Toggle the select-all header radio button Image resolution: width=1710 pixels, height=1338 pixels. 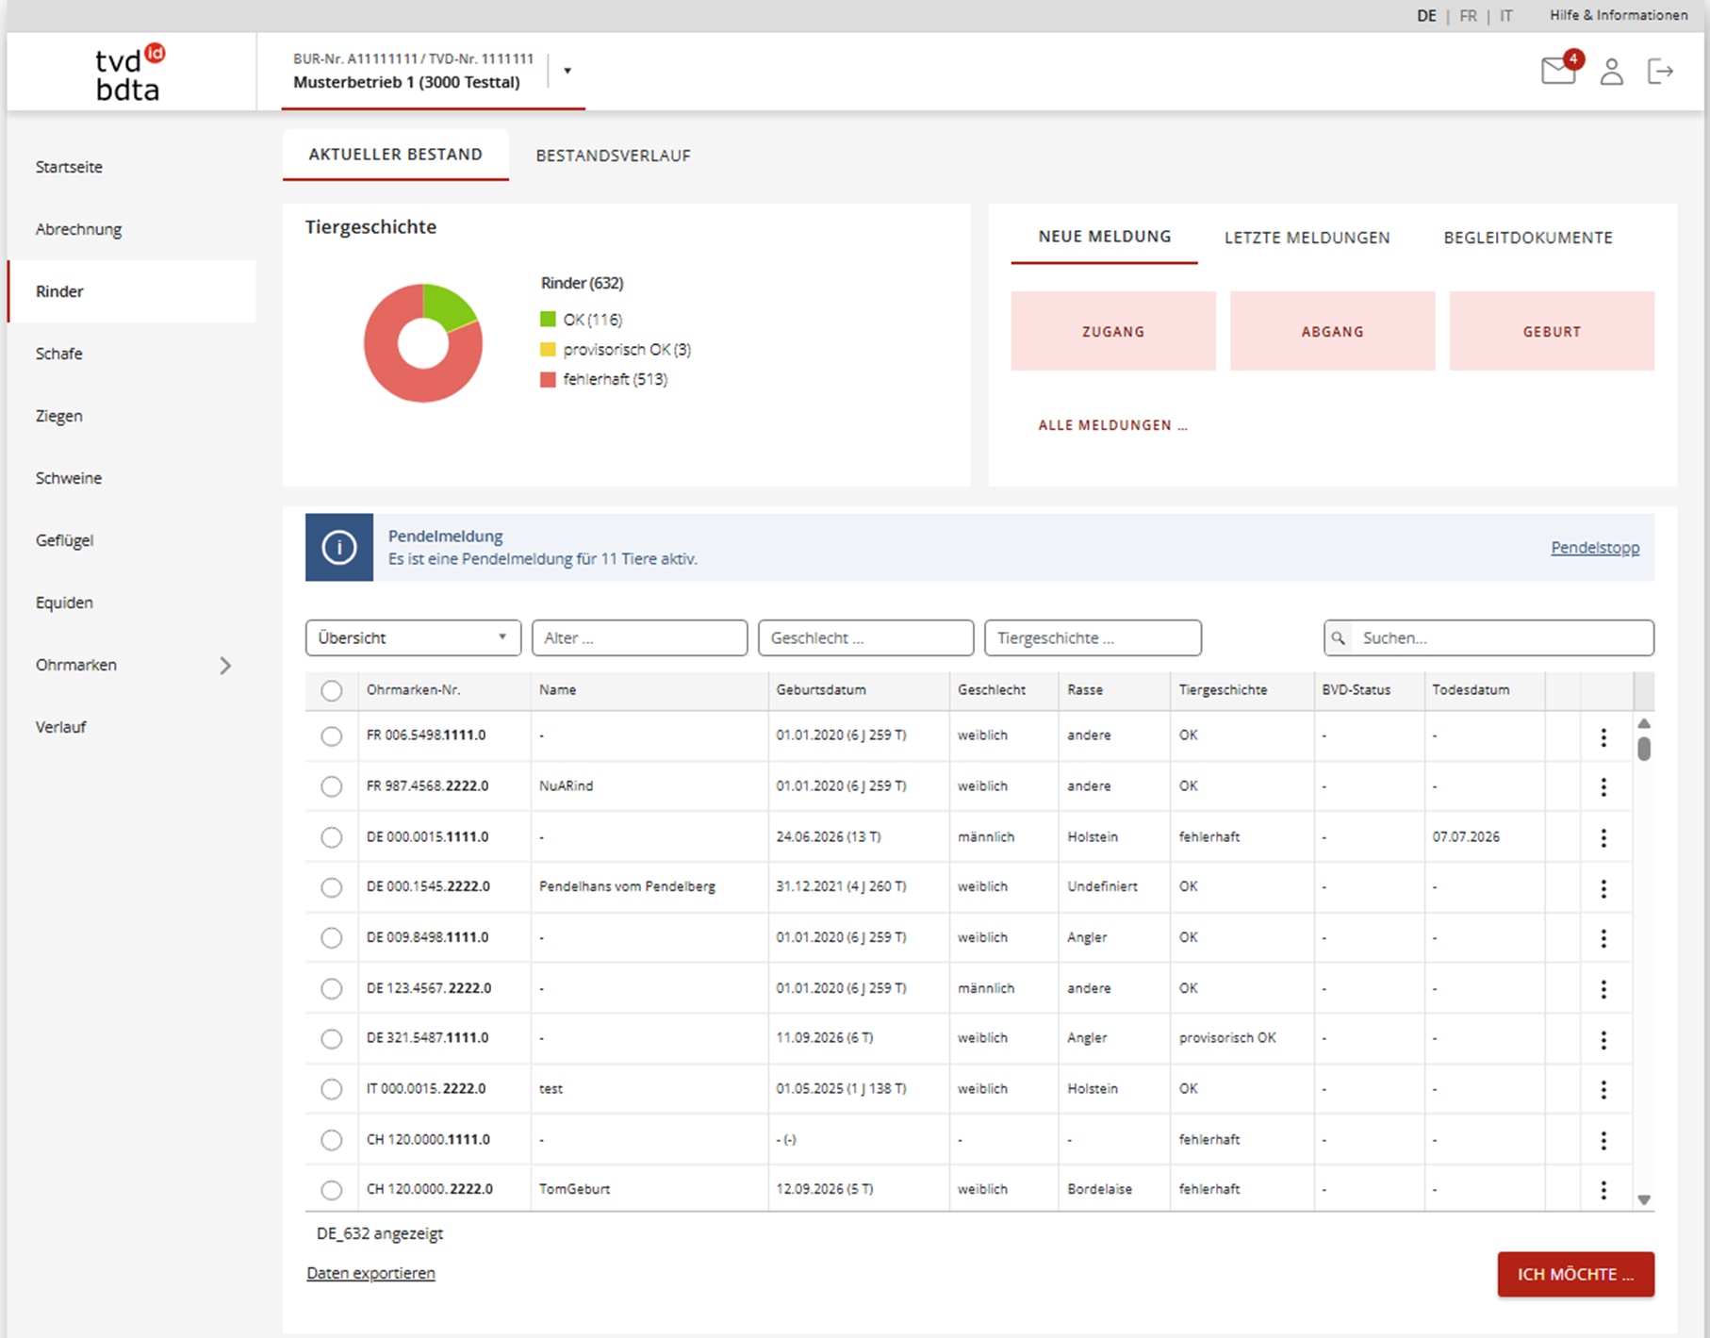(x=332, y=690)
